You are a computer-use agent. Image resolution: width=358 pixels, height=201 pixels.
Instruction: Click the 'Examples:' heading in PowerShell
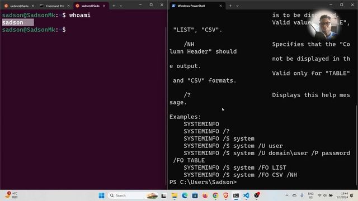pyautogui.click(x=185, y=117)
